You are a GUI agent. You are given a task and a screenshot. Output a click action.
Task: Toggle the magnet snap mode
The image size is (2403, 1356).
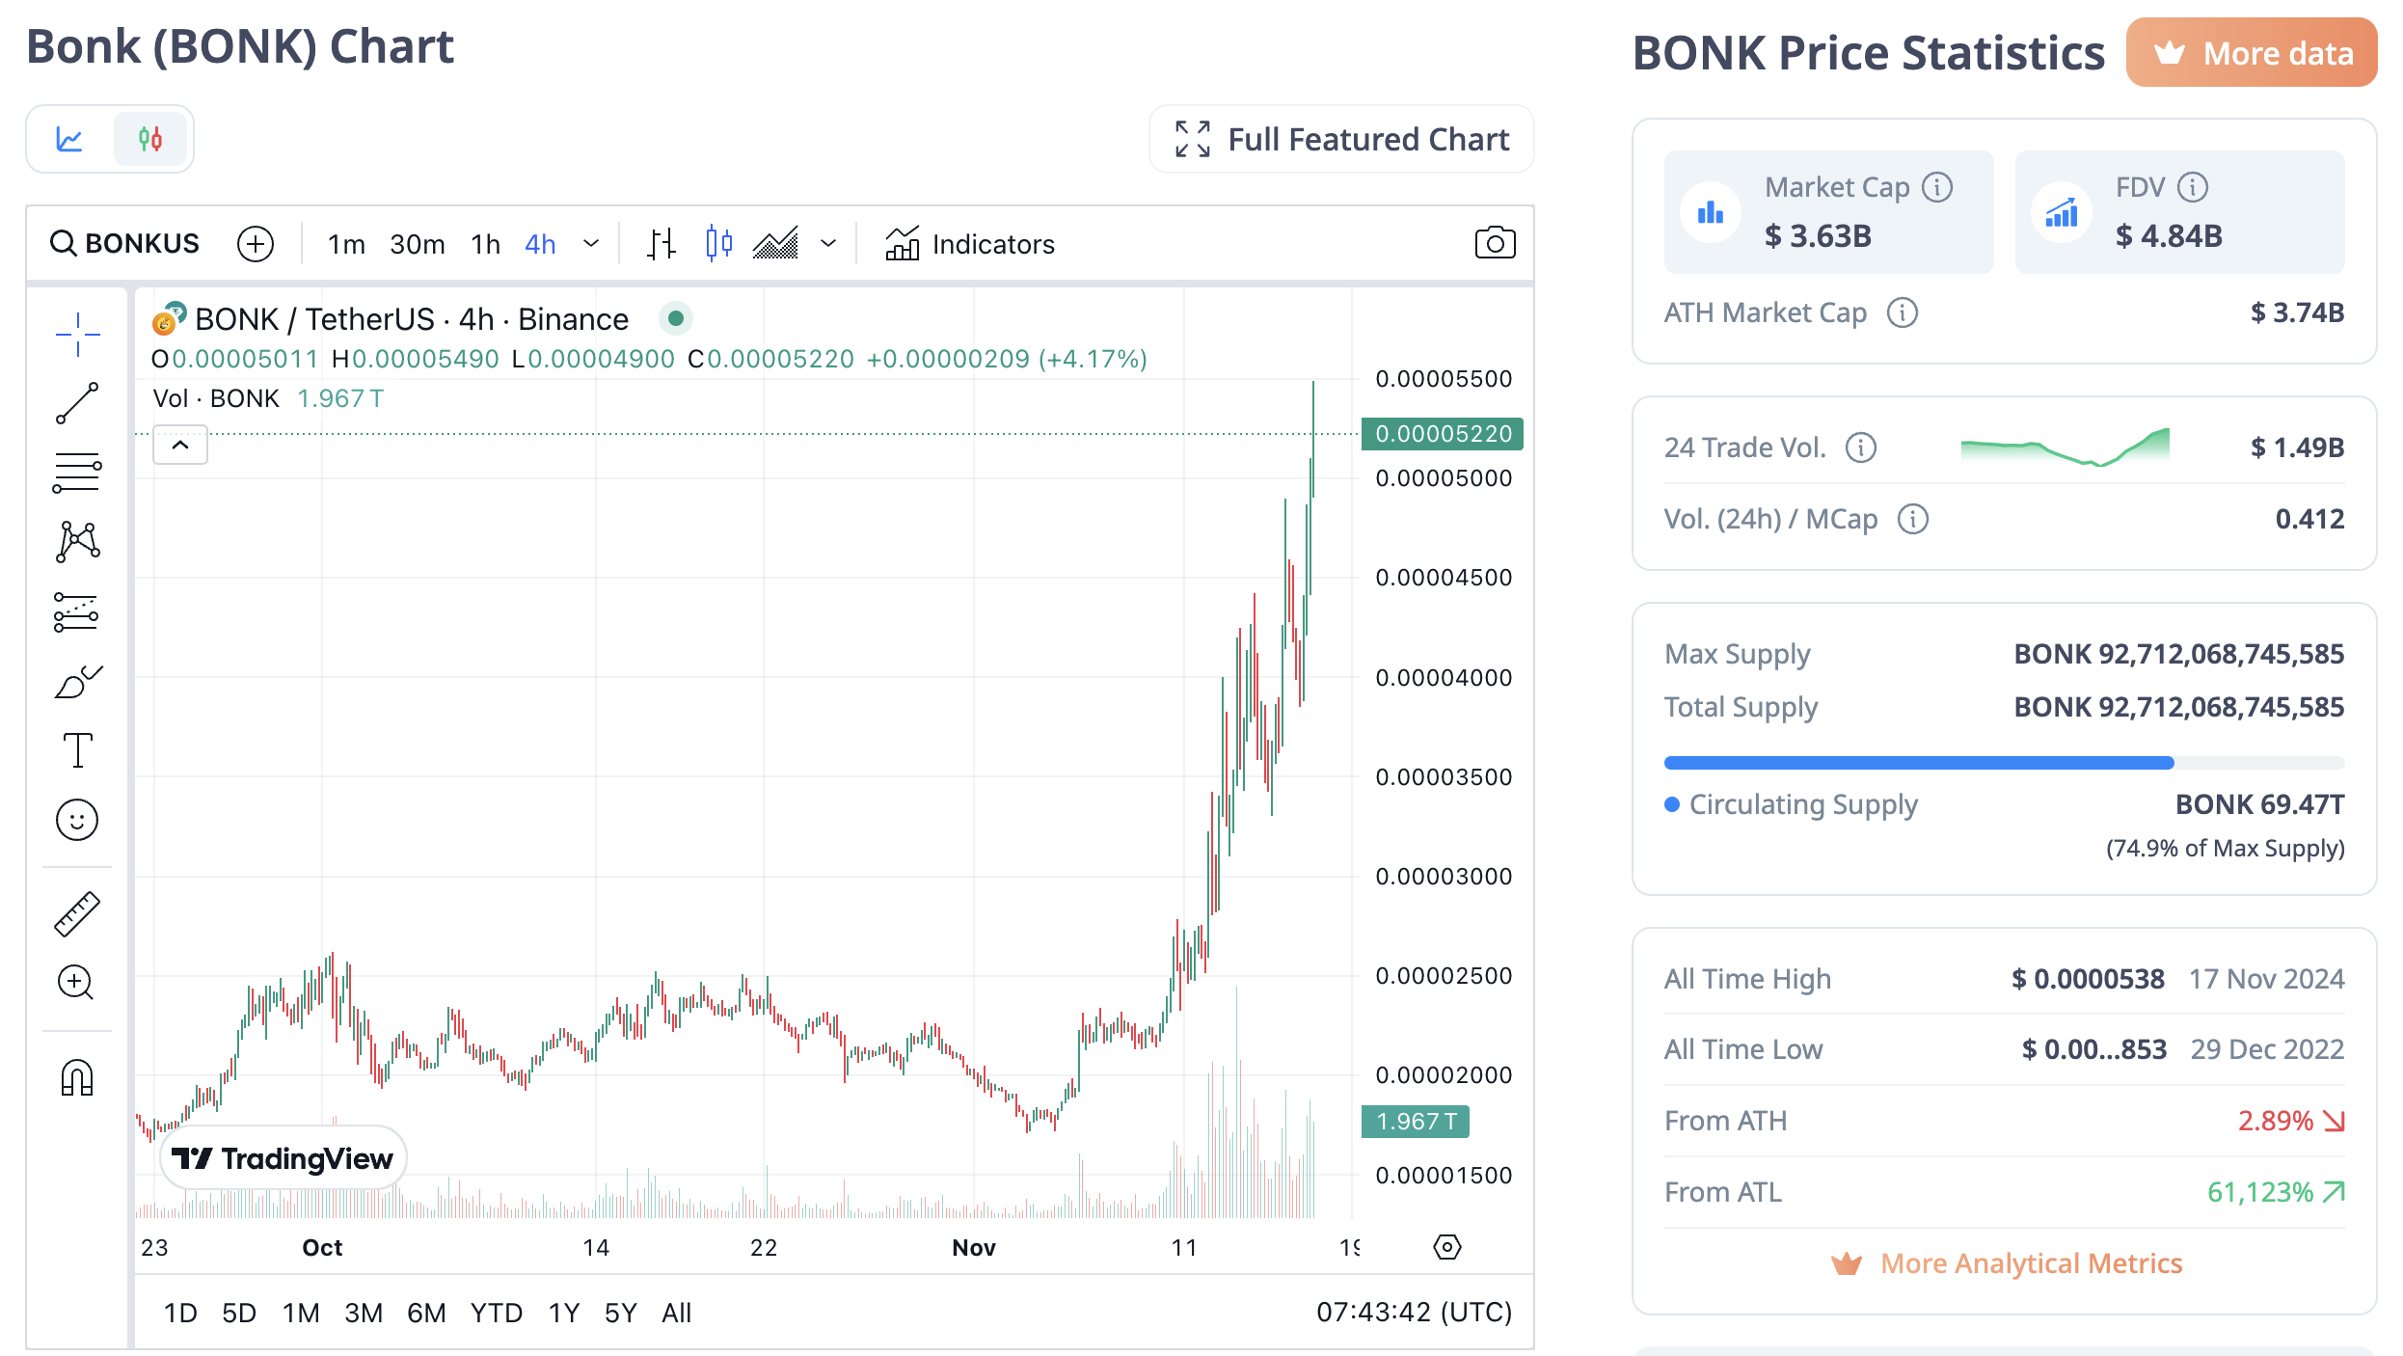tap(77, 1077)
